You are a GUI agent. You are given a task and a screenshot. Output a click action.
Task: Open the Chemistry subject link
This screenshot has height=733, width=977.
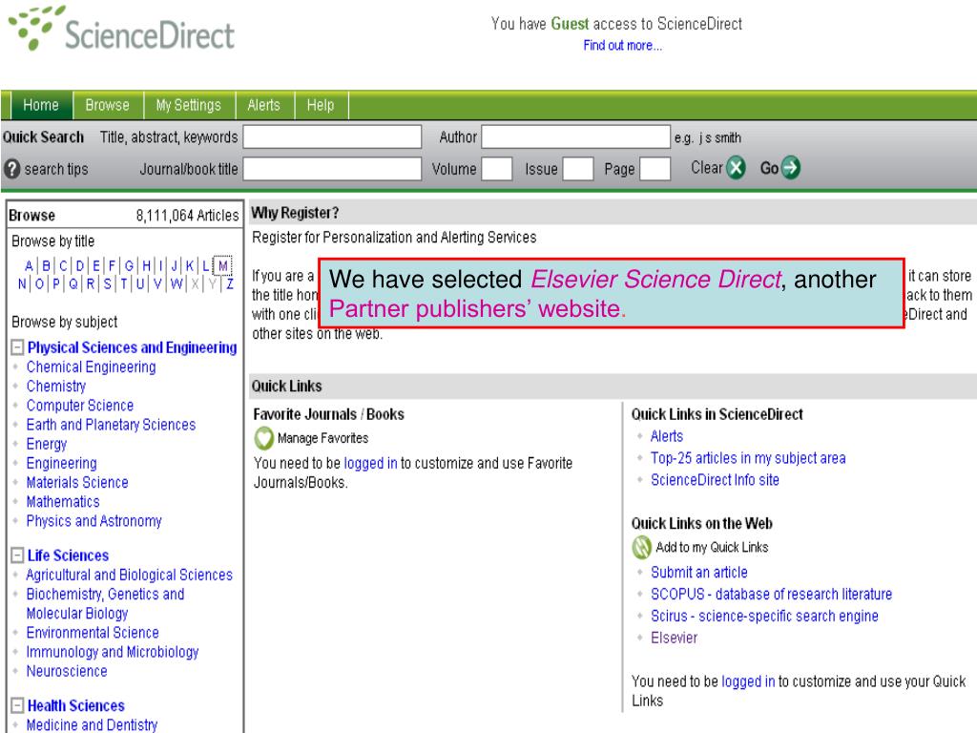point(56,387)
